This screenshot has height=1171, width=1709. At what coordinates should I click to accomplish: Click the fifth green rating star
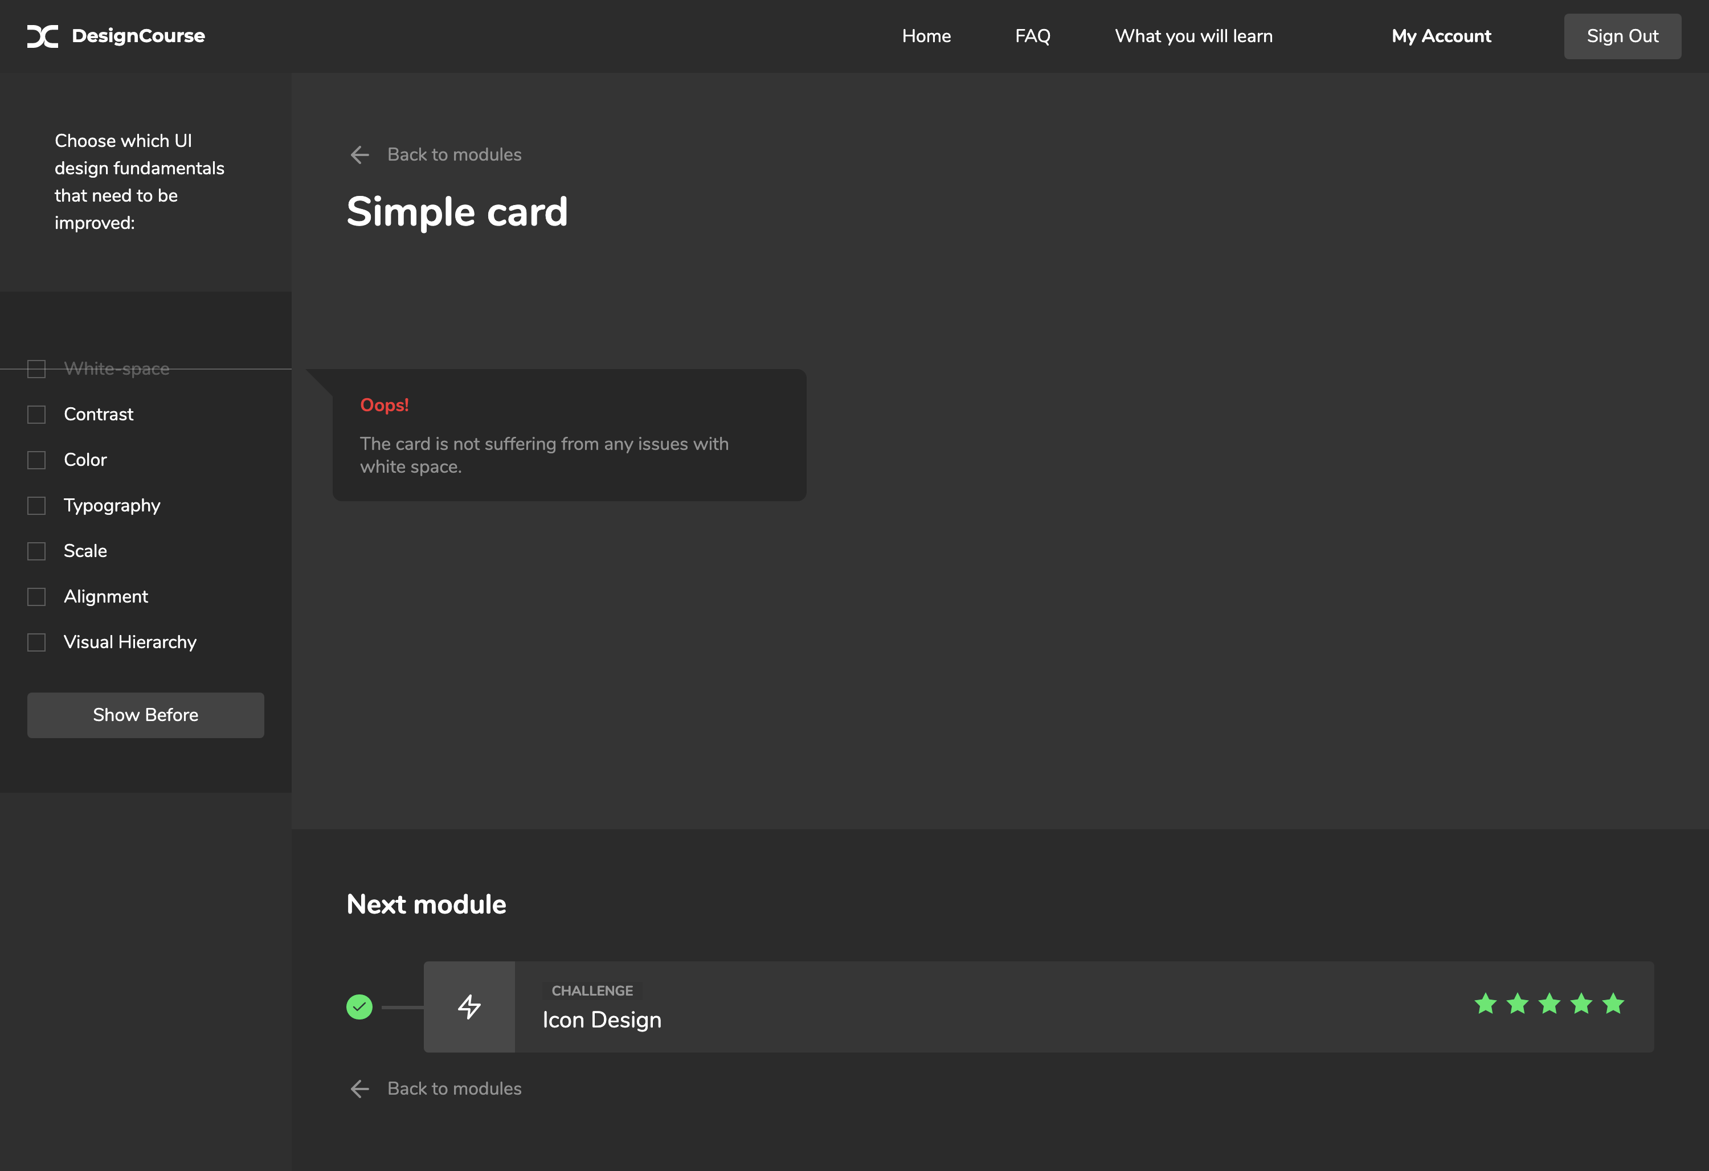coord(1613,1004)
